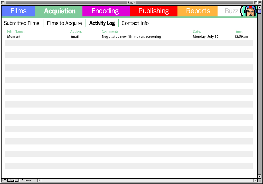The width and height of the screenshot is (263, 184).
Task: Click the Buzz logo tab
Action: pos(231,11)
